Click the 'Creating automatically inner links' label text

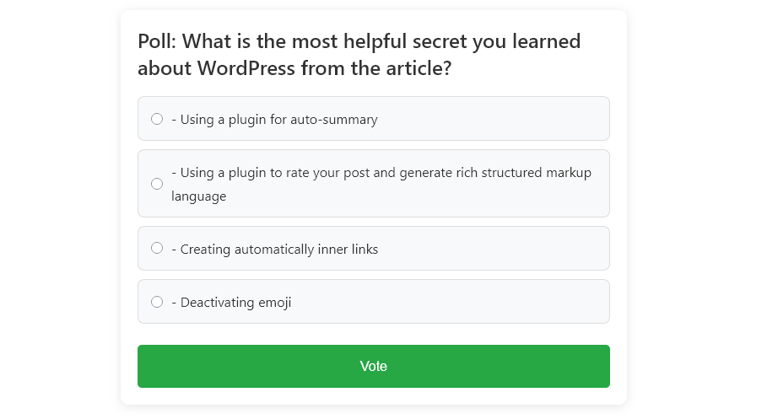click(274, 250)
